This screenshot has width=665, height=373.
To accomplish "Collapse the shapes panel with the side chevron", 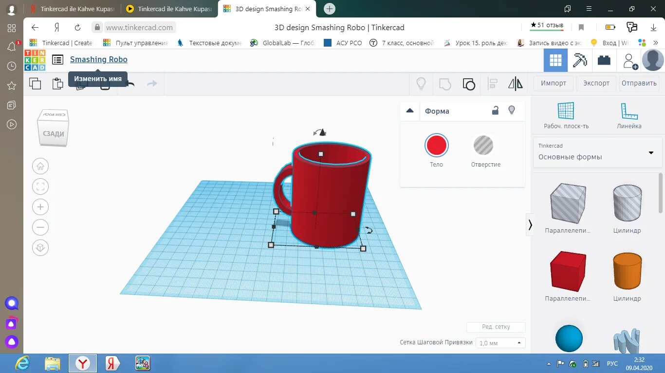I will click(530, 224).
